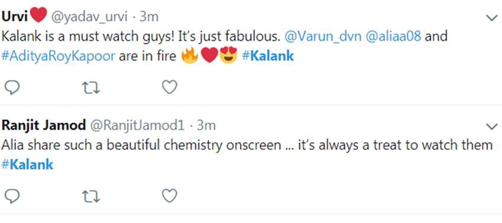Click the @yadav_urvi handle

[x=89, y=17]
